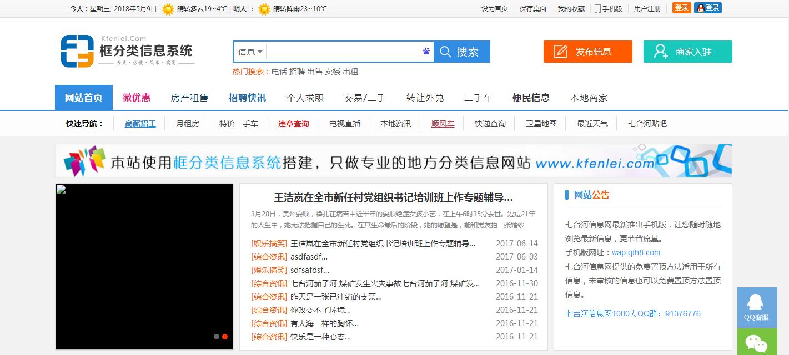This screenshot has width=789, height=355.
Task: Go to the 二手车 menu item
Action: coord(478,98)
